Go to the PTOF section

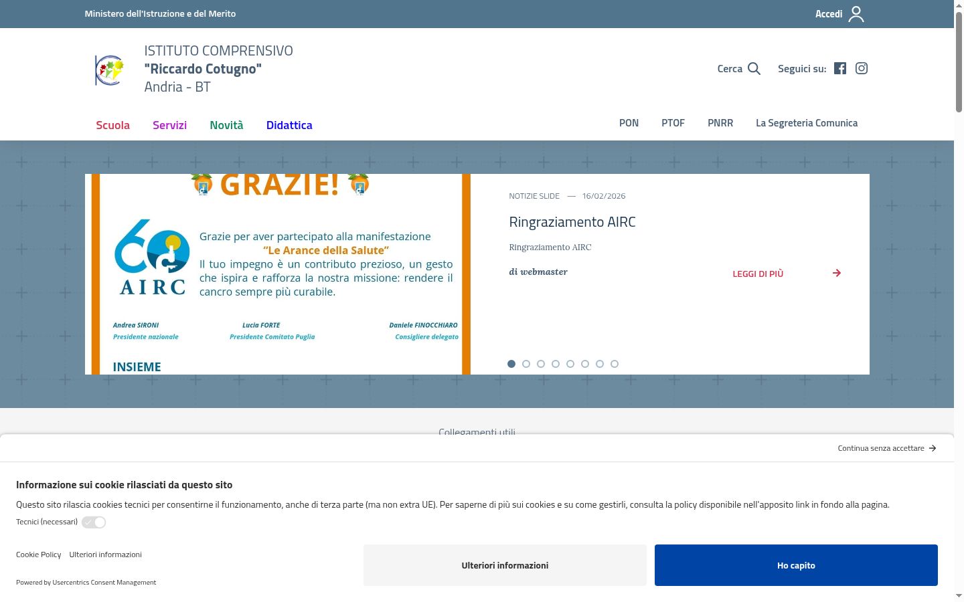(673, 123)
